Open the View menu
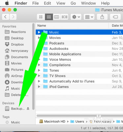Image resolution: width=123 pixels, height=132 pixels. [61, 3]
